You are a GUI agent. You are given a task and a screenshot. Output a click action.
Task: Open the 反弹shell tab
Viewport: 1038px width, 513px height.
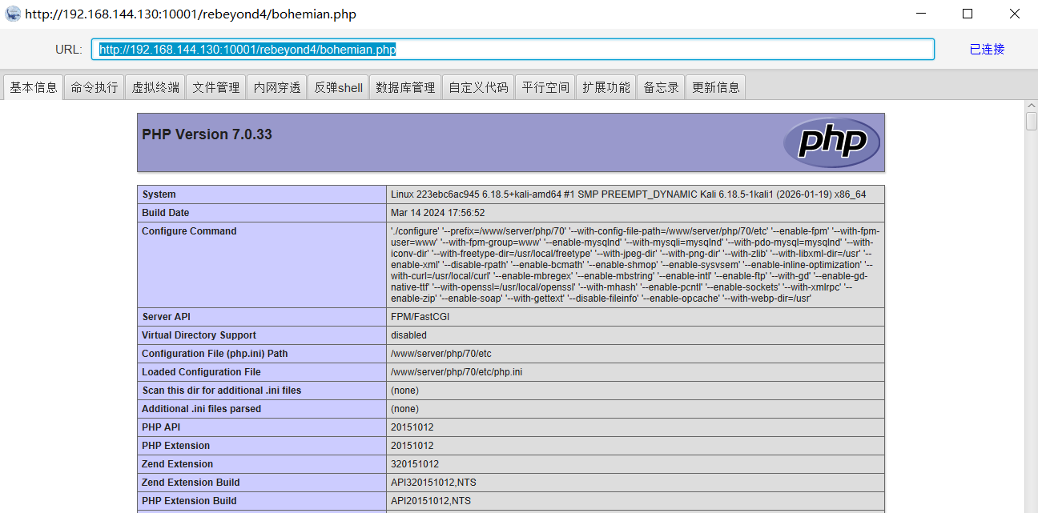click(x=338, y=87)
